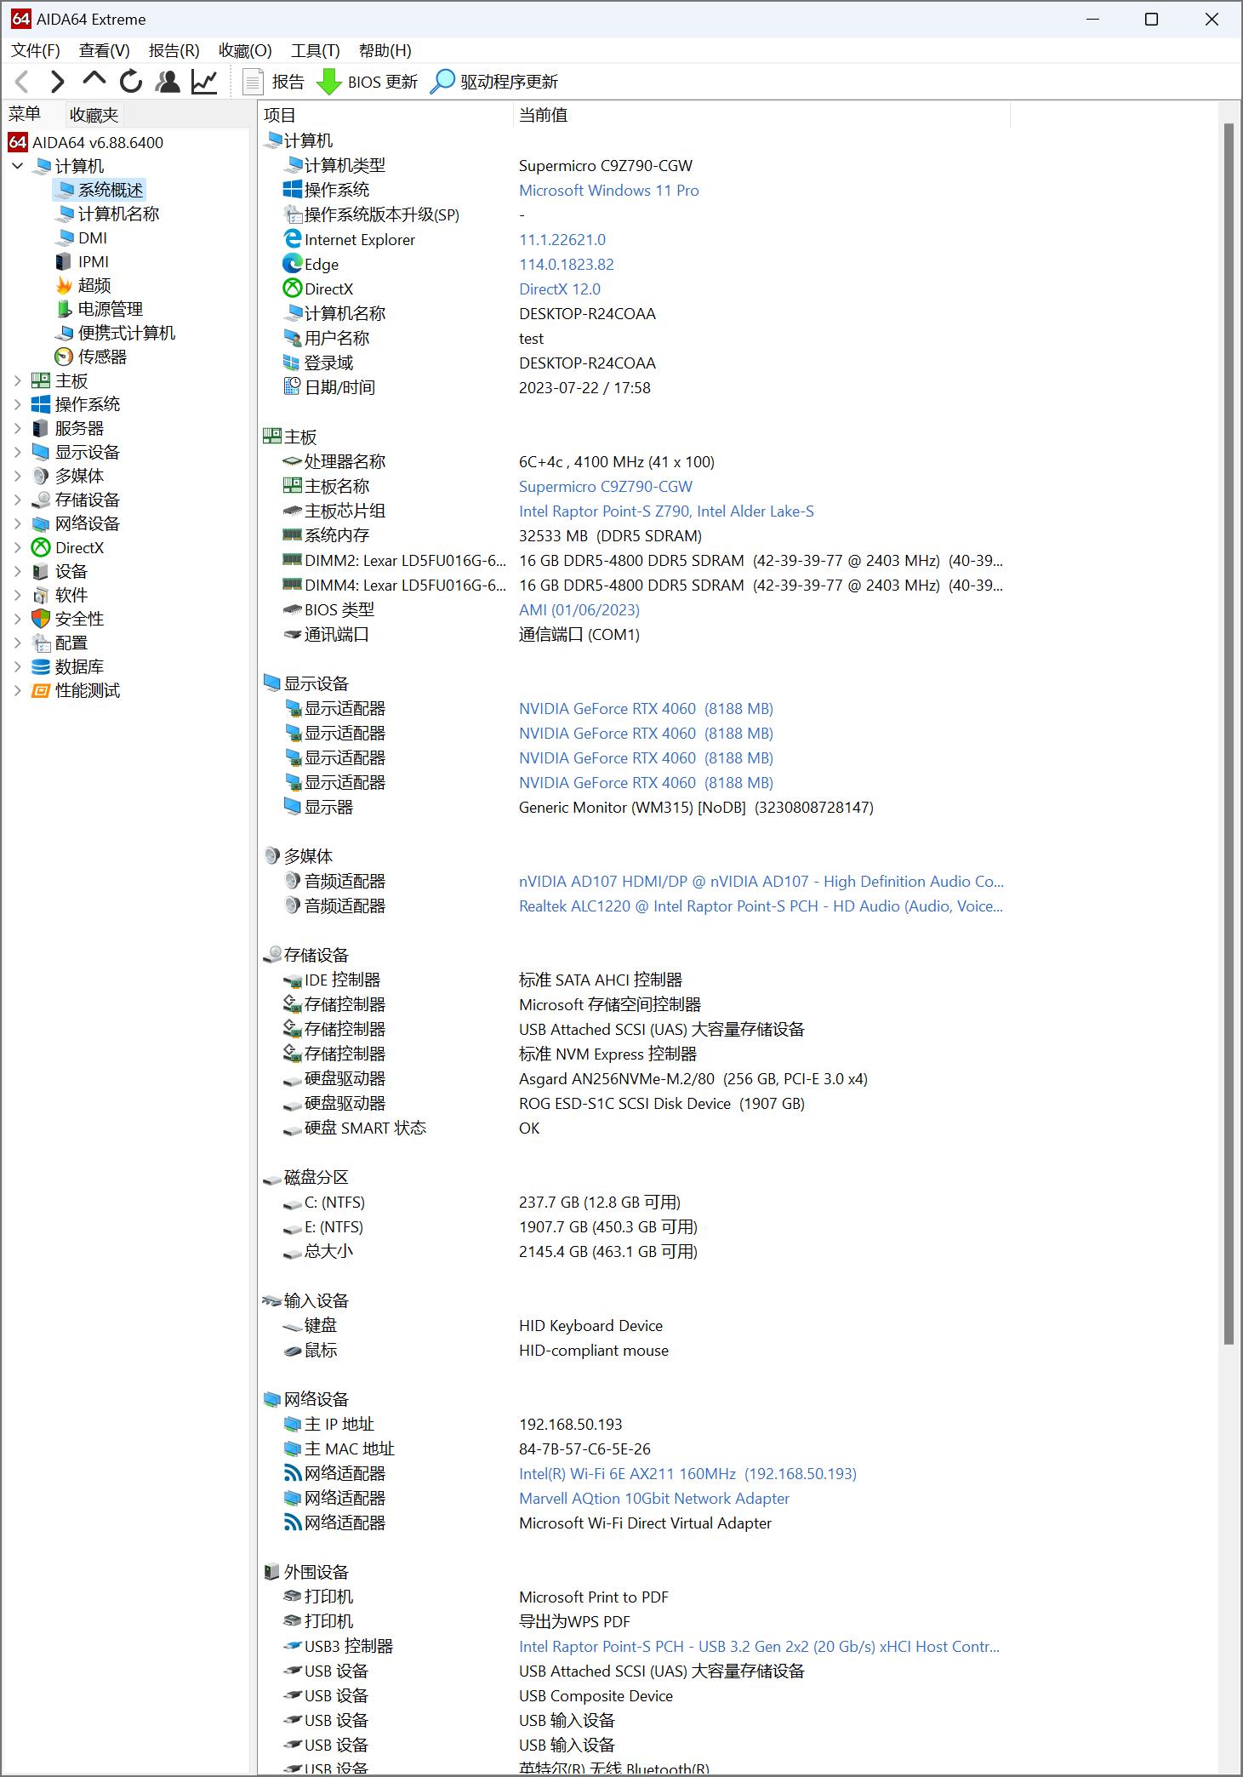
Task: Click the 软件 icon in the tree
Action: coord(41,595)
